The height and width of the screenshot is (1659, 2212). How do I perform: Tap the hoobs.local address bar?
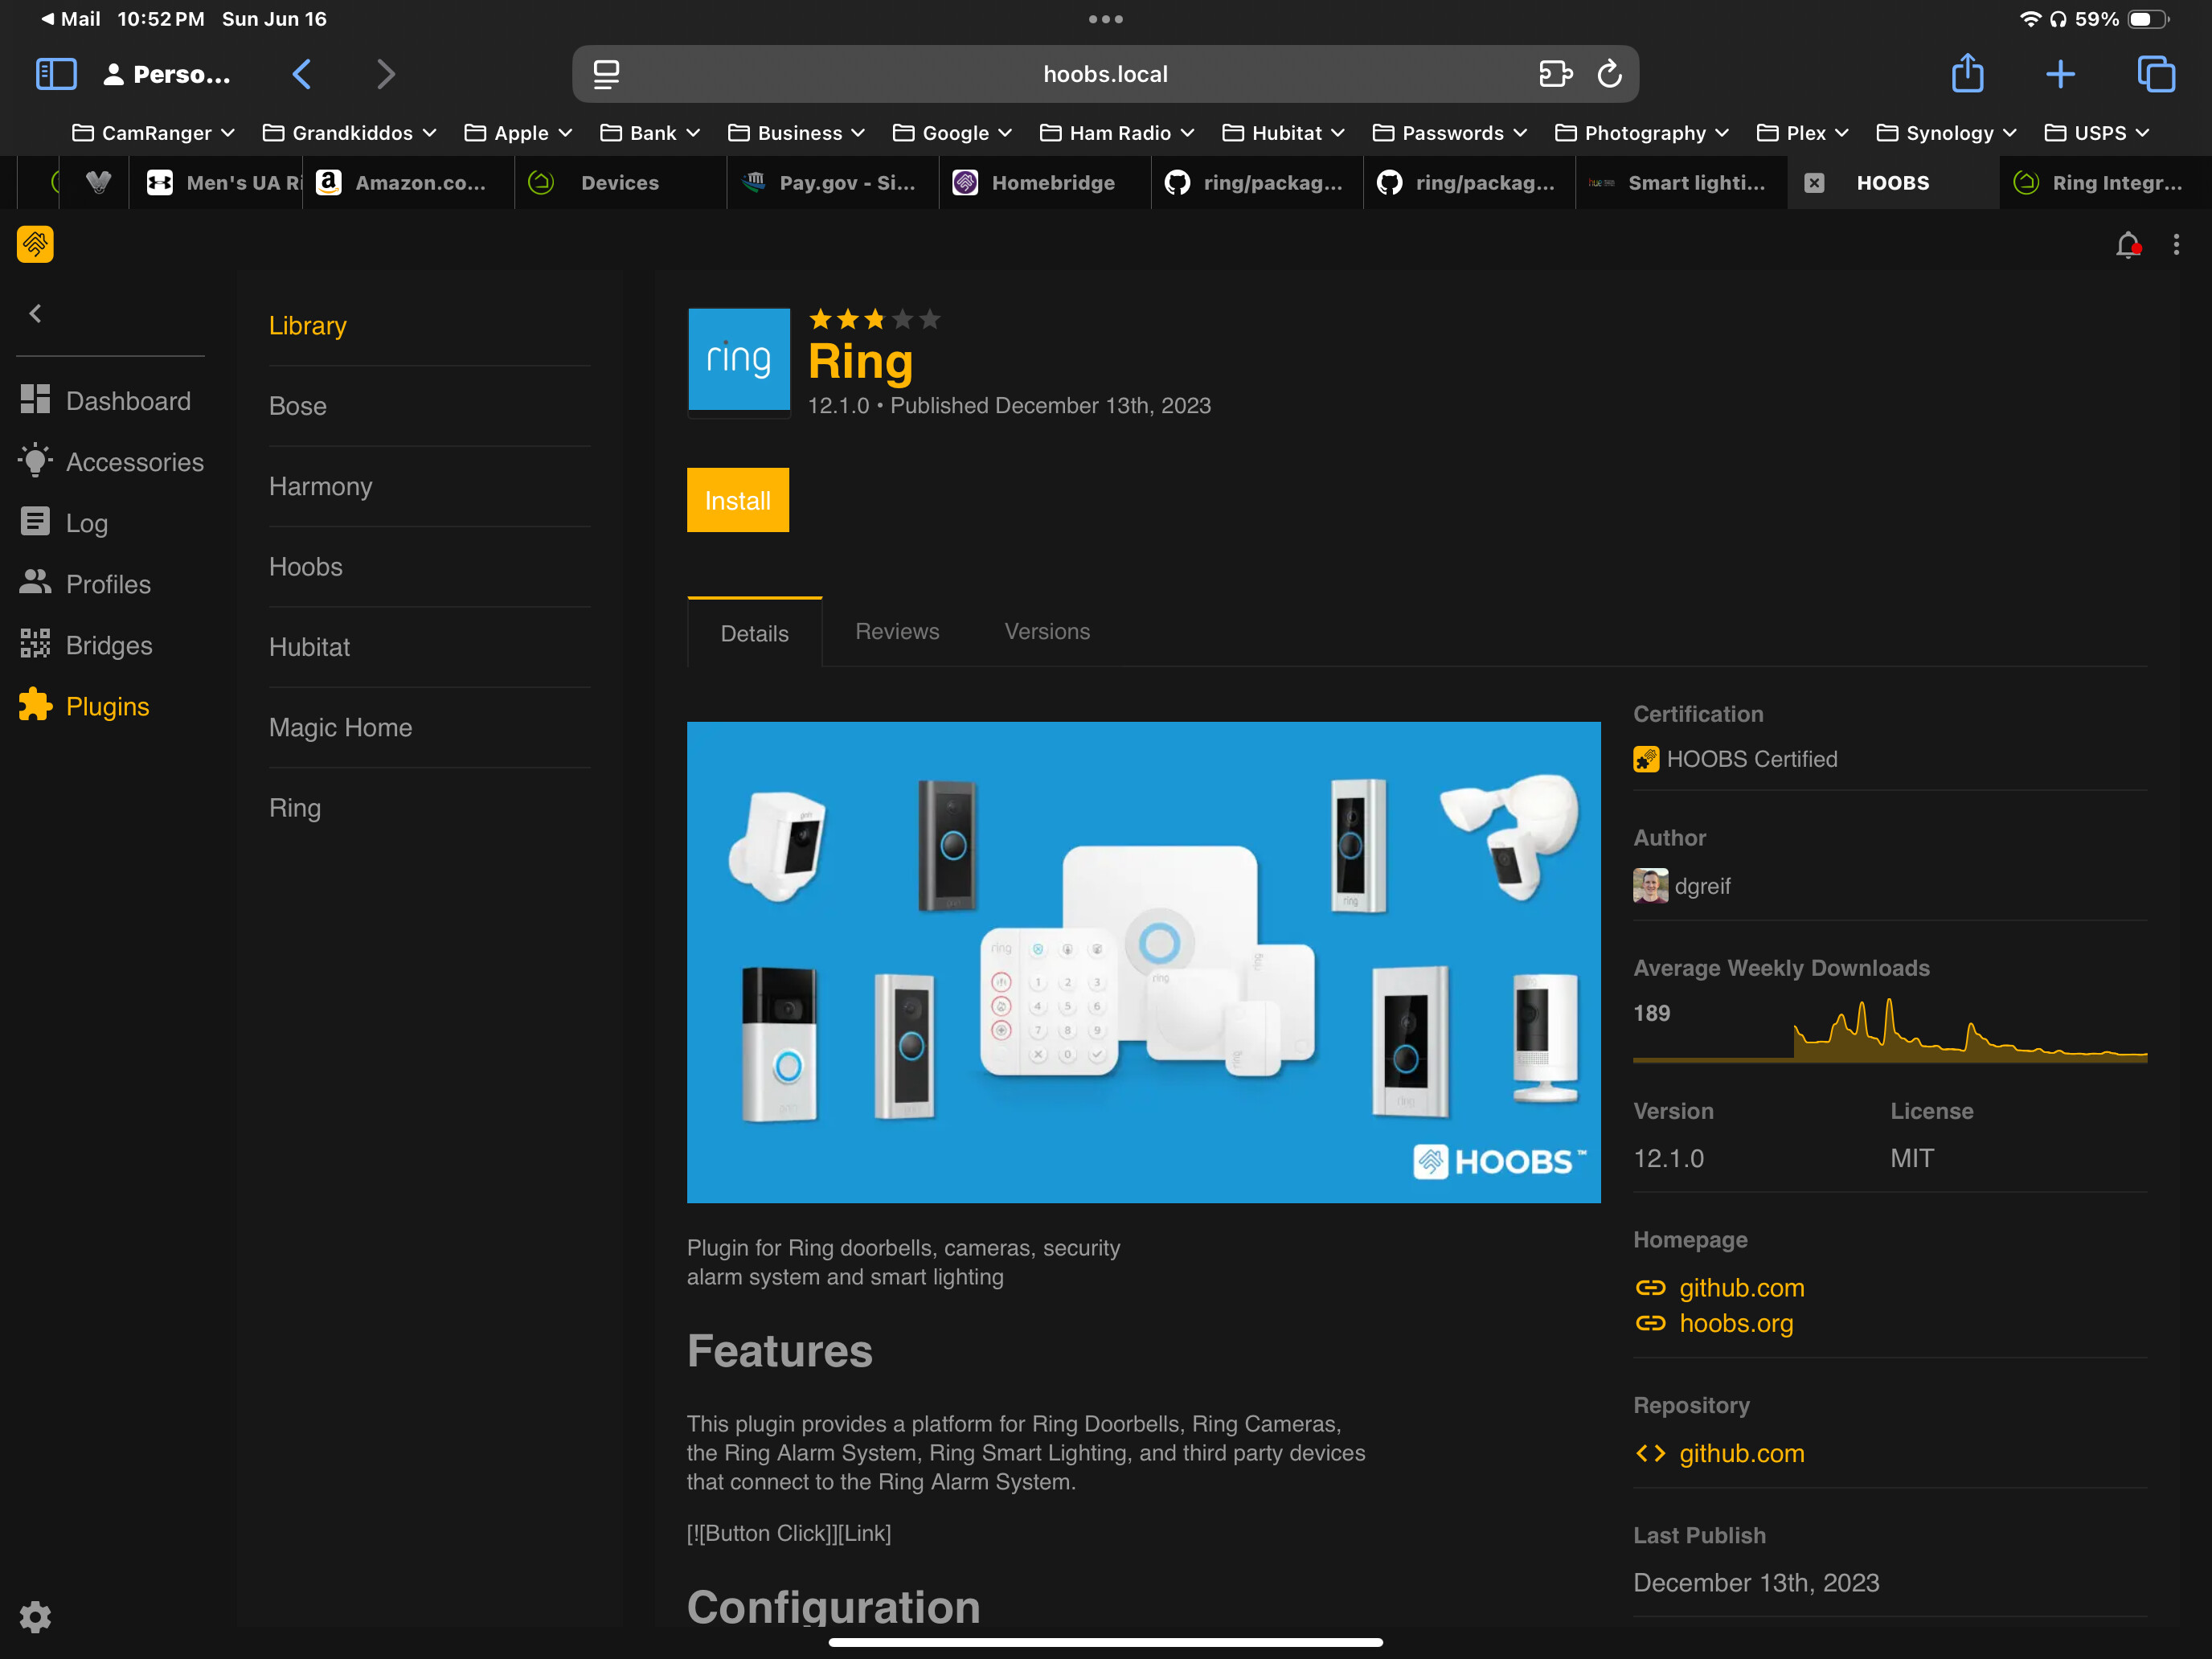pos(1104,74)
